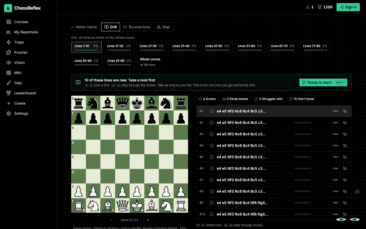Screen dimensions: 366x229
Task: Step to the previous move arrow
Action: 111,220
